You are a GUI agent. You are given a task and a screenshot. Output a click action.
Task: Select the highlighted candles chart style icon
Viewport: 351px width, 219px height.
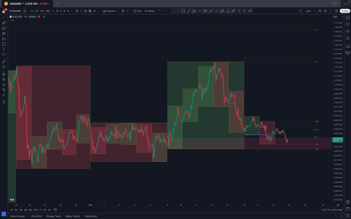[x=81, y=11]
